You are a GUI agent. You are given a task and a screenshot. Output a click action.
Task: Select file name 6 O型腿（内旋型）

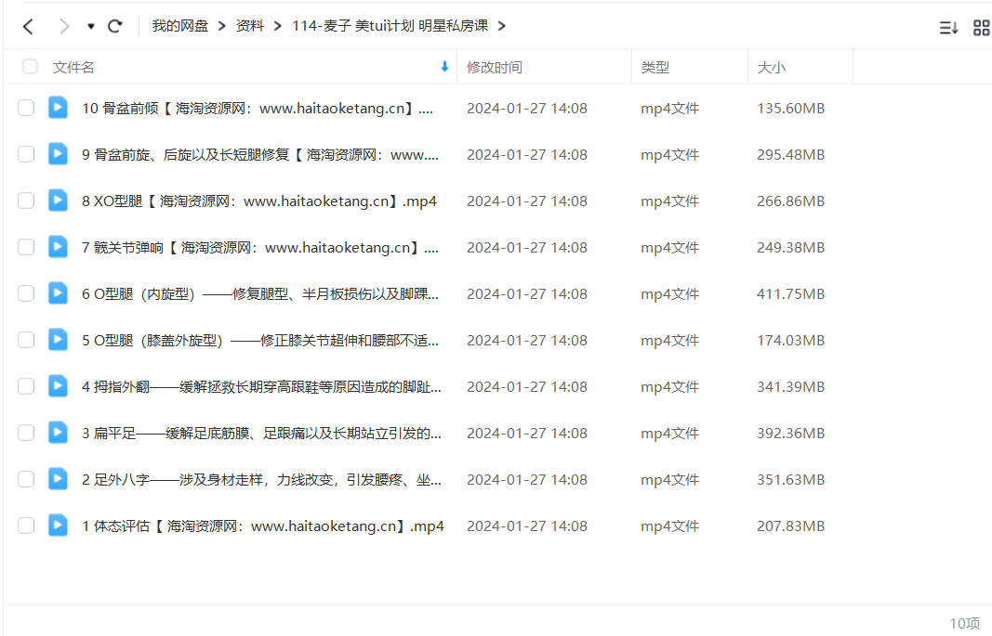click(260, 293)
